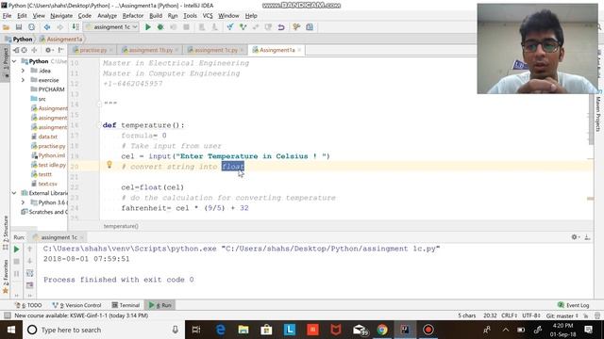This screenshot has width=604, height=339.
Task: Open File Explorer from the Windows taskbar
Action: [x=243, y=330]
